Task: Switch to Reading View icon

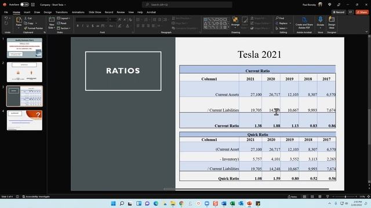Action: pyautogui.click(x=320, y=196)
